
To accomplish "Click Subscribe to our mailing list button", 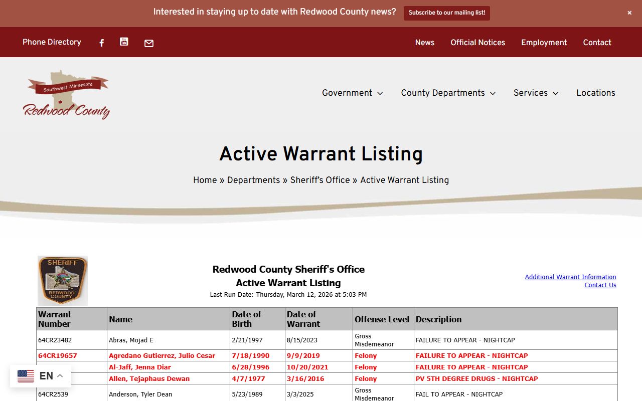I will point(446,13).
